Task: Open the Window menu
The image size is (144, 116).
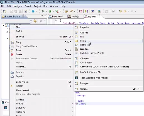Action: (x=54, y=6)
